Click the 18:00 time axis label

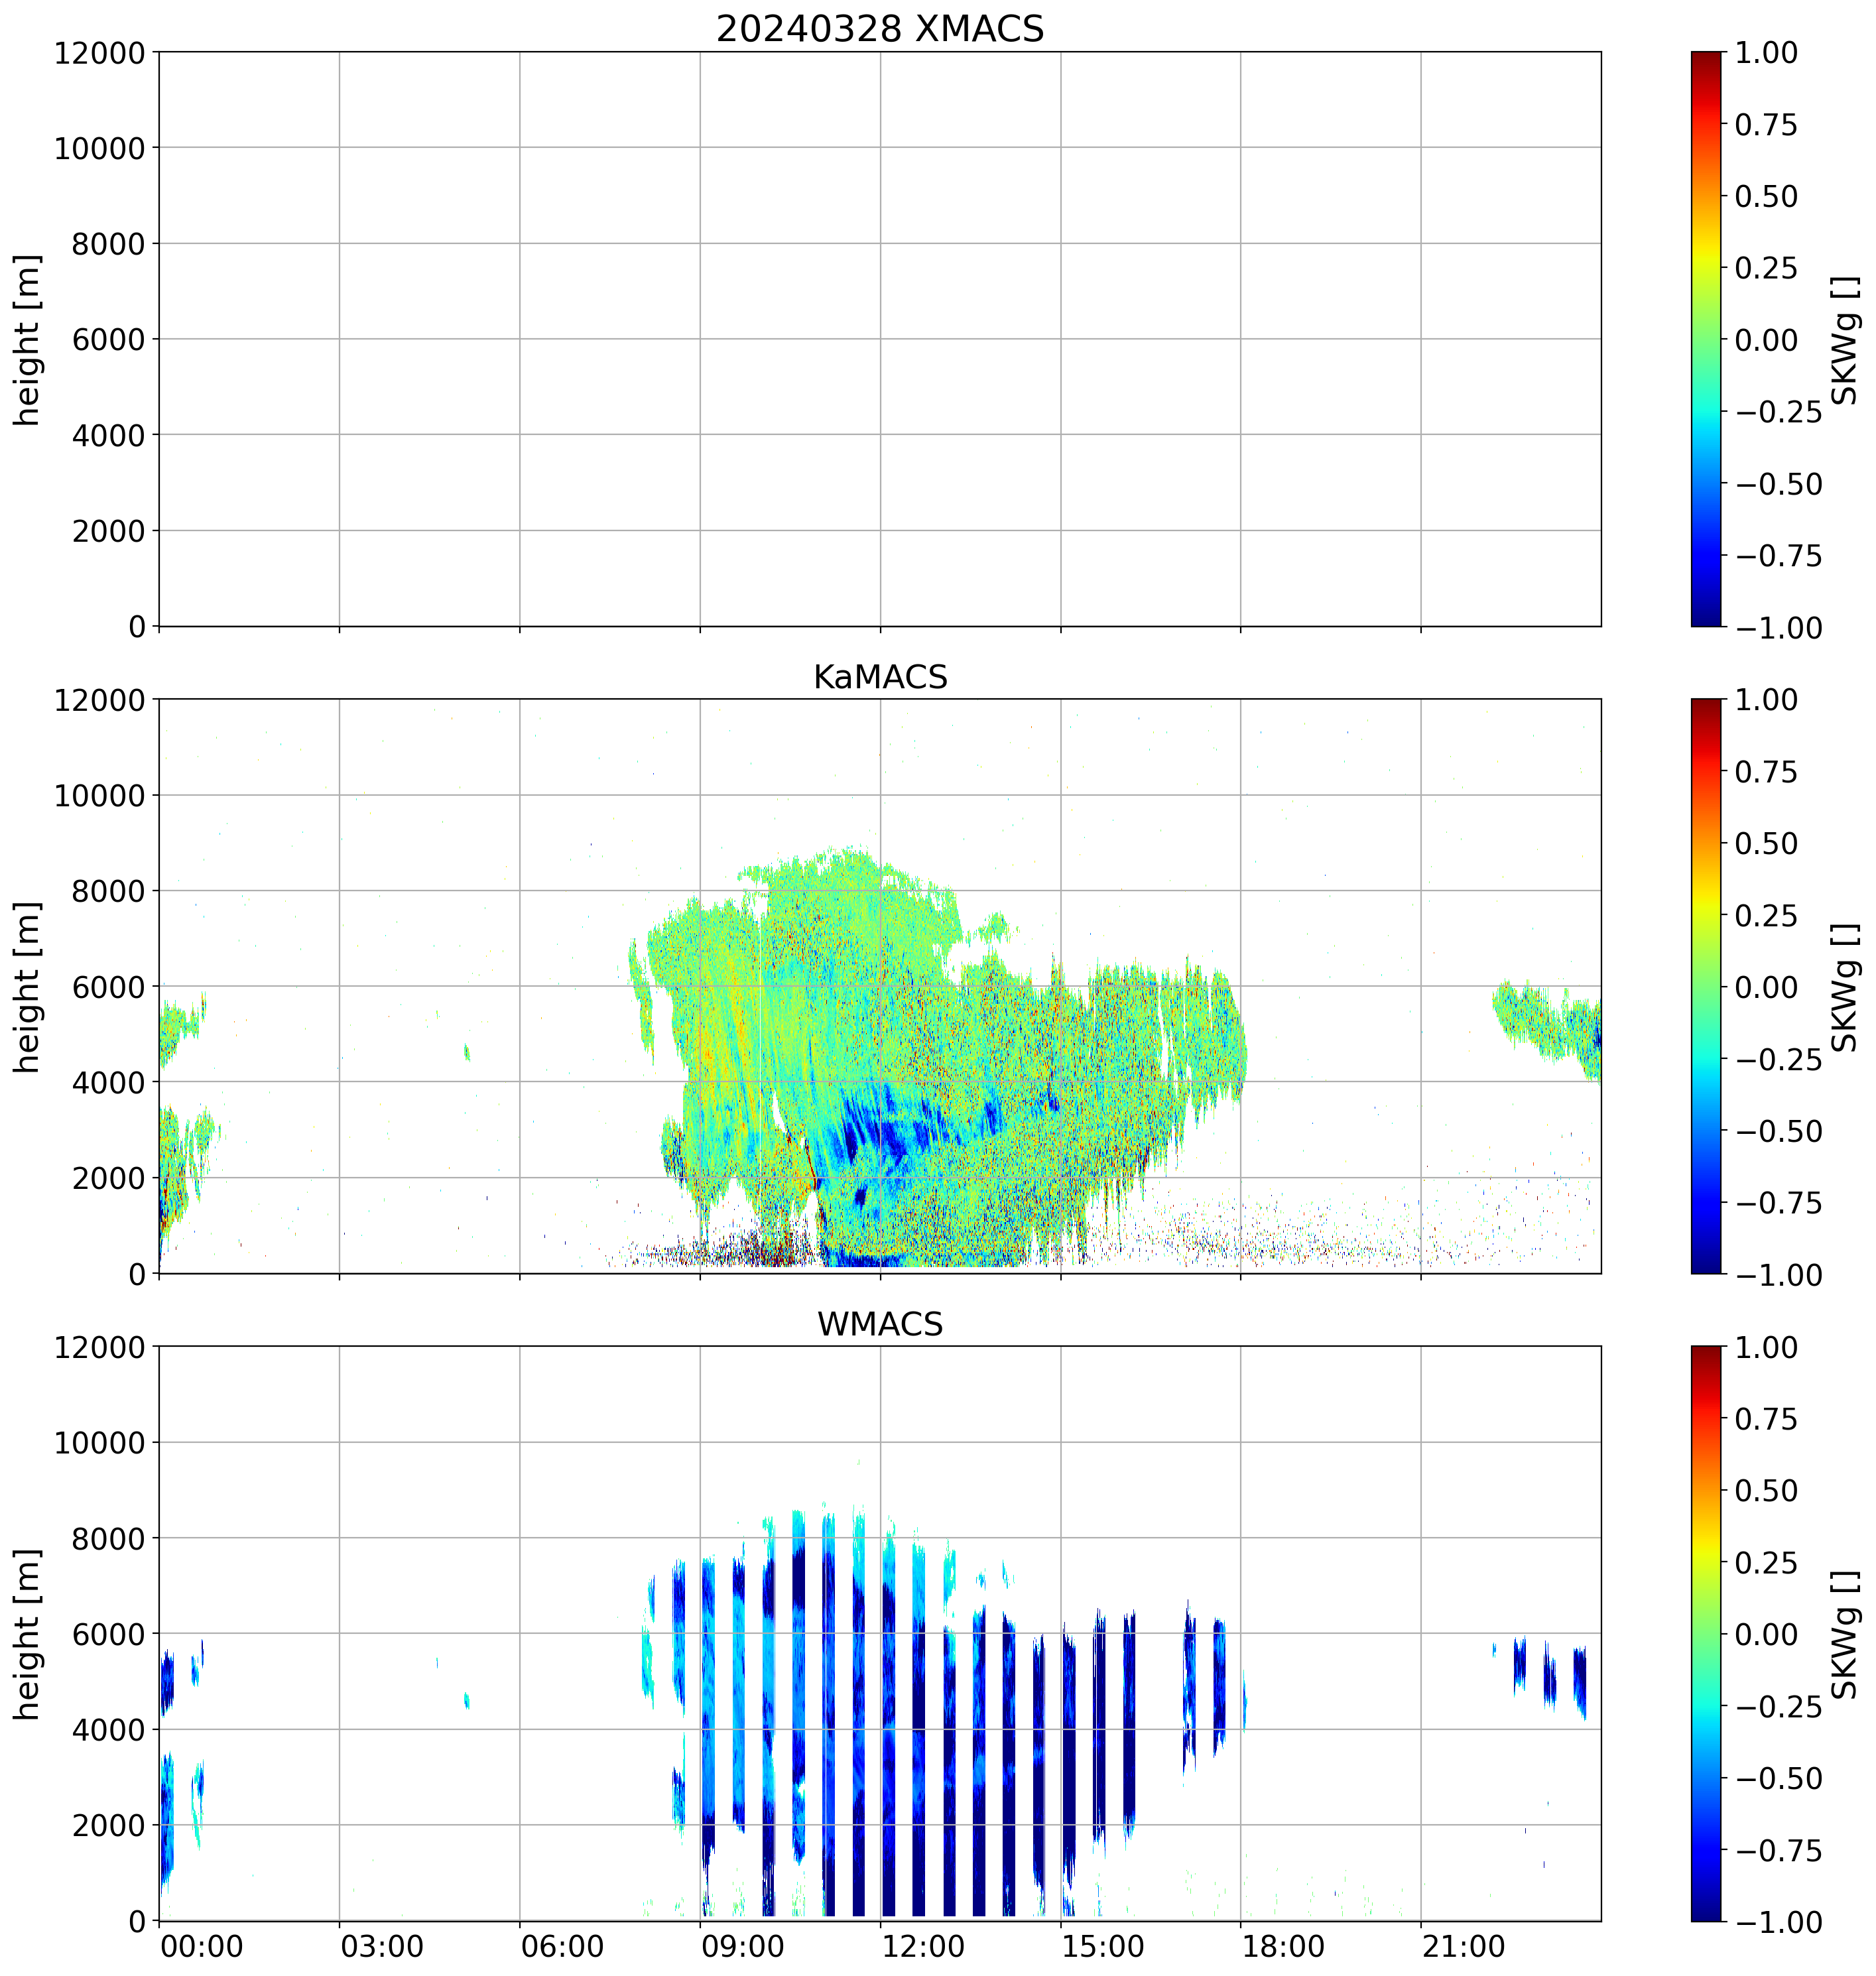[x=1283, y=1947]
